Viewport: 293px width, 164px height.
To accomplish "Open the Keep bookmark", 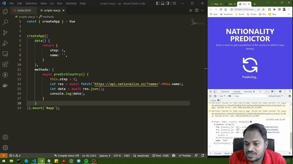I will 272,14.
